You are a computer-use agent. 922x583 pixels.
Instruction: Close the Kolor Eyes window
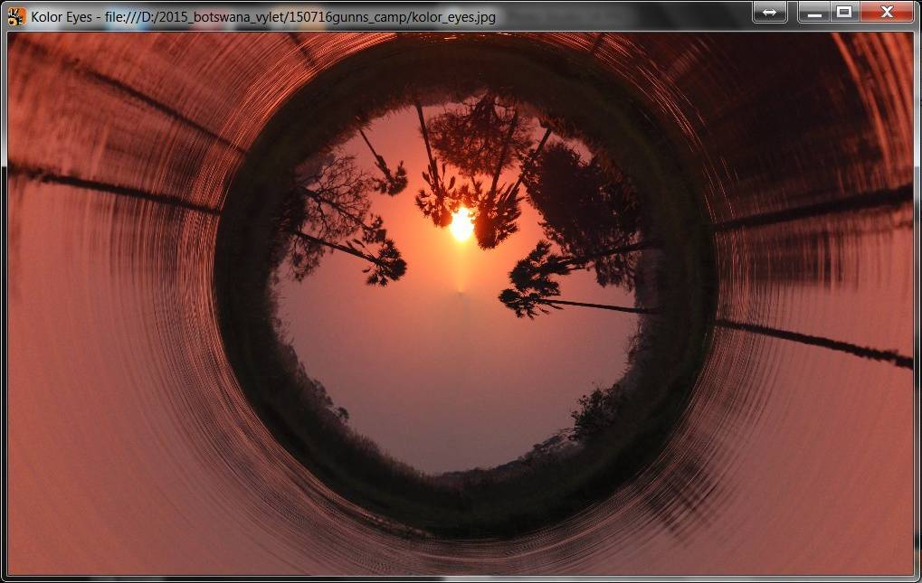click(886, 12)
